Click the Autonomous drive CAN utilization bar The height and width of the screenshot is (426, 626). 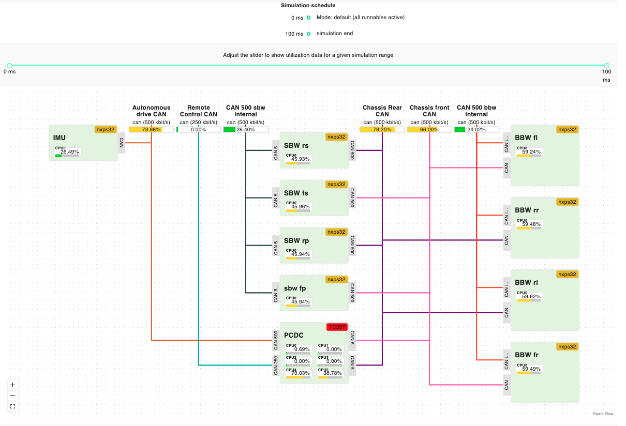(x=152, y=130)
